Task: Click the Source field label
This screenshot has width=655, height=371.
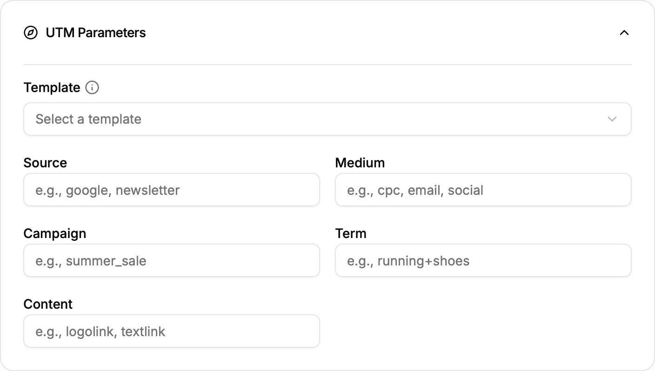Action: point(45,163)
